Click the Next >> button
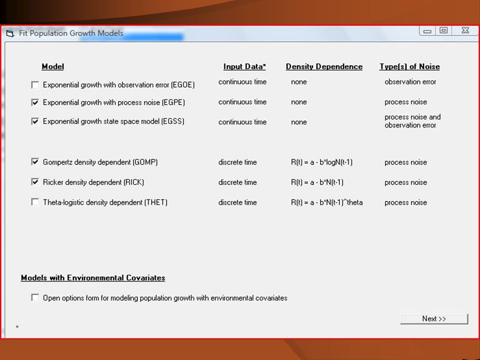The height and width of the screenshot is (360, 480). pyautogui.click(x=434, y=318)
